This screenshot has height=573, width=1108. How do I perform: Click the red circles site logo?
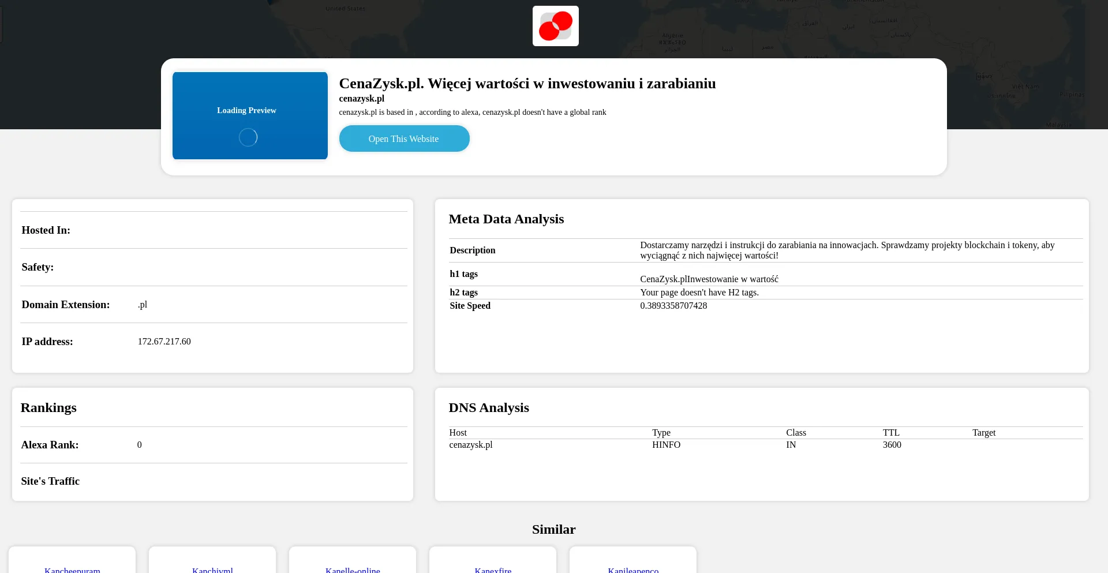pyautogui.click(x=555, y=26)
